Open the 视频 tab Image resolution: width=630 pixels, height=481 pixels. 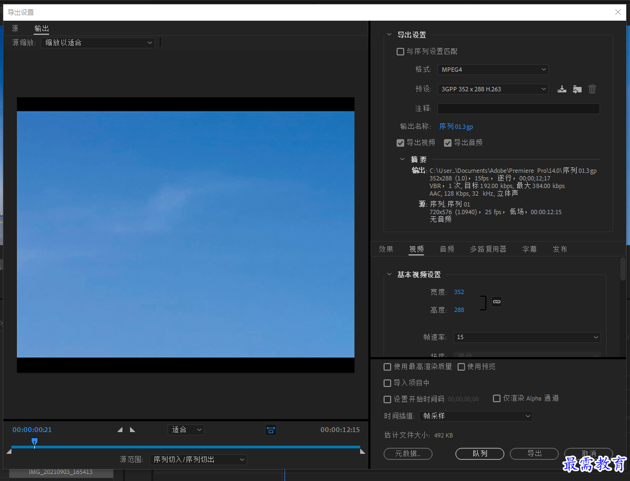(x=416, y=249)
